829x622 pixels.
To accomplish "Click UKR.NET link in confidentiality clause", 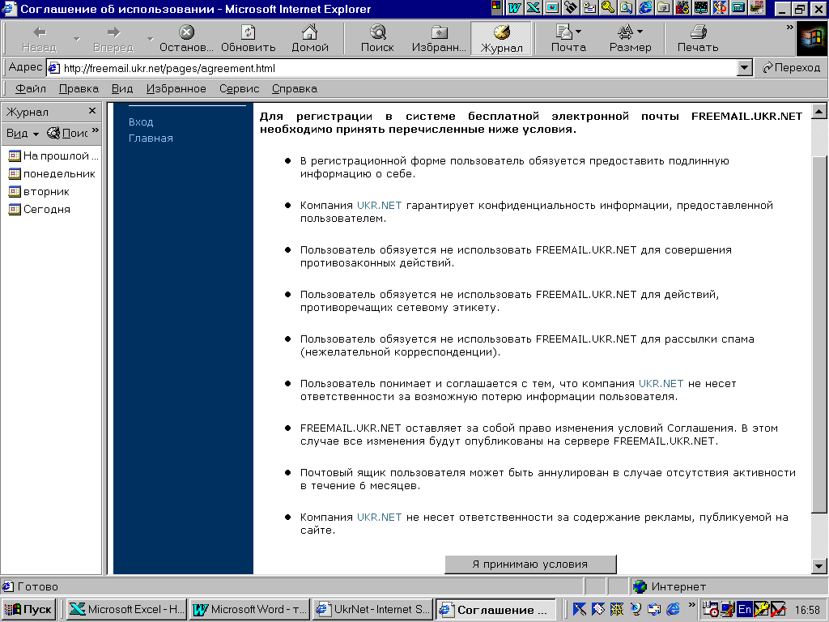I will coord(379,205).
